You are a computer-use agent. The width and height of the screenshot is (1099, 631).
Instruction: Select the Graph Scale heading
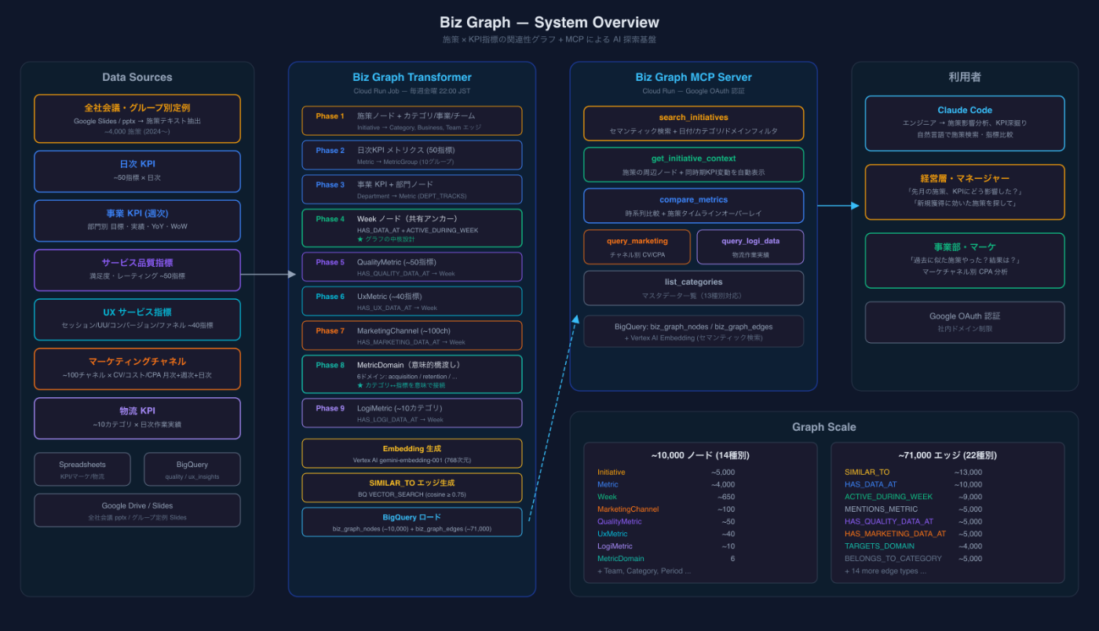coord(824,427)
